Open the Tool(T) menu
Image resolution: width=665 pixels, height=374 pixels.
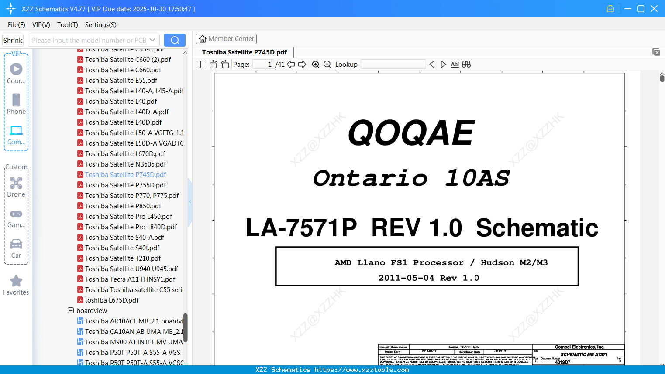click(x=68, y=25)
